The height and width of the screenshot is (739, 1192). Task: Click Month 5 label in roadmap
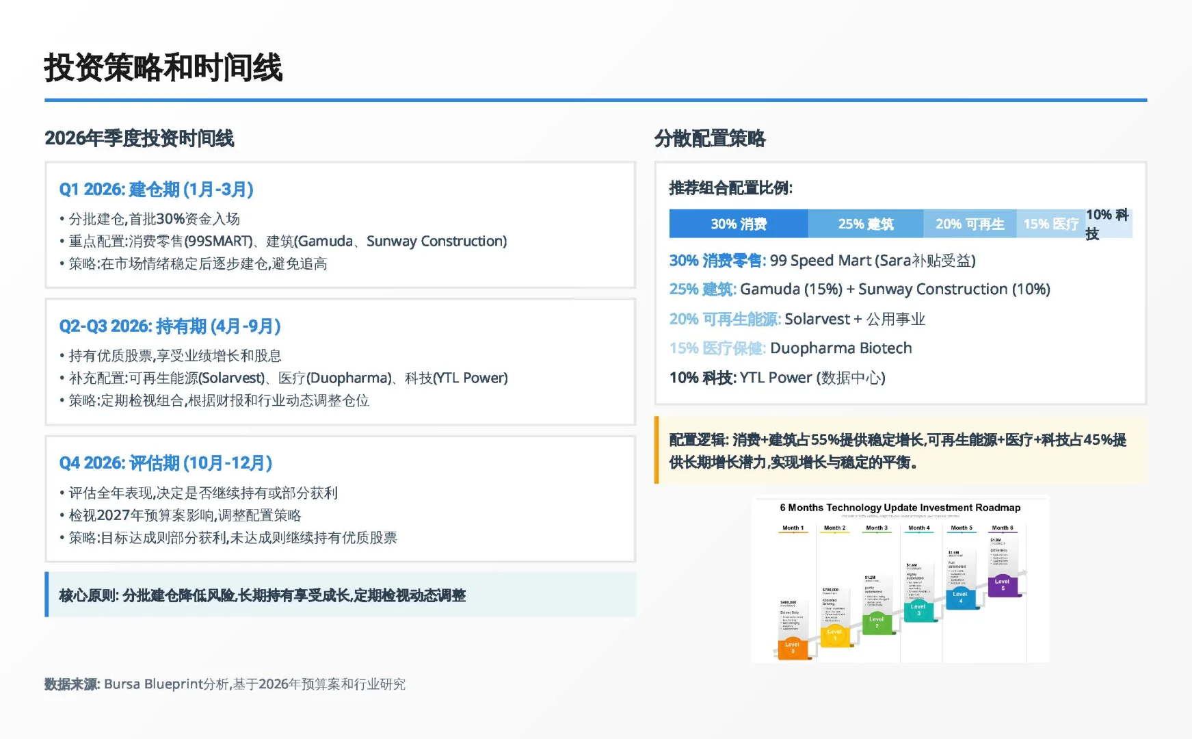(x=961, y=528)
